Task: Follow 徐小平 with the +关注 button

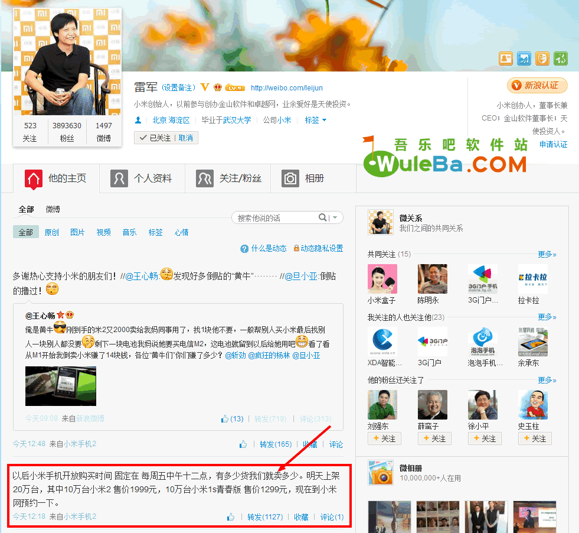Action: tap(485, 438)
